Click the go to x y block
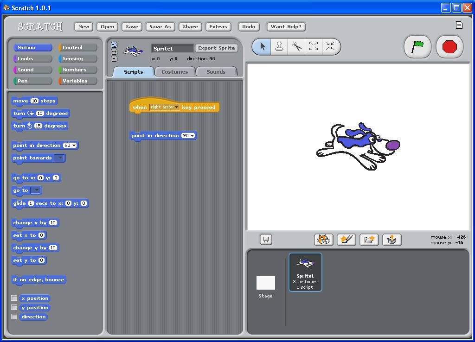Viewport: 475px width, 342px height. pos(36,178)
